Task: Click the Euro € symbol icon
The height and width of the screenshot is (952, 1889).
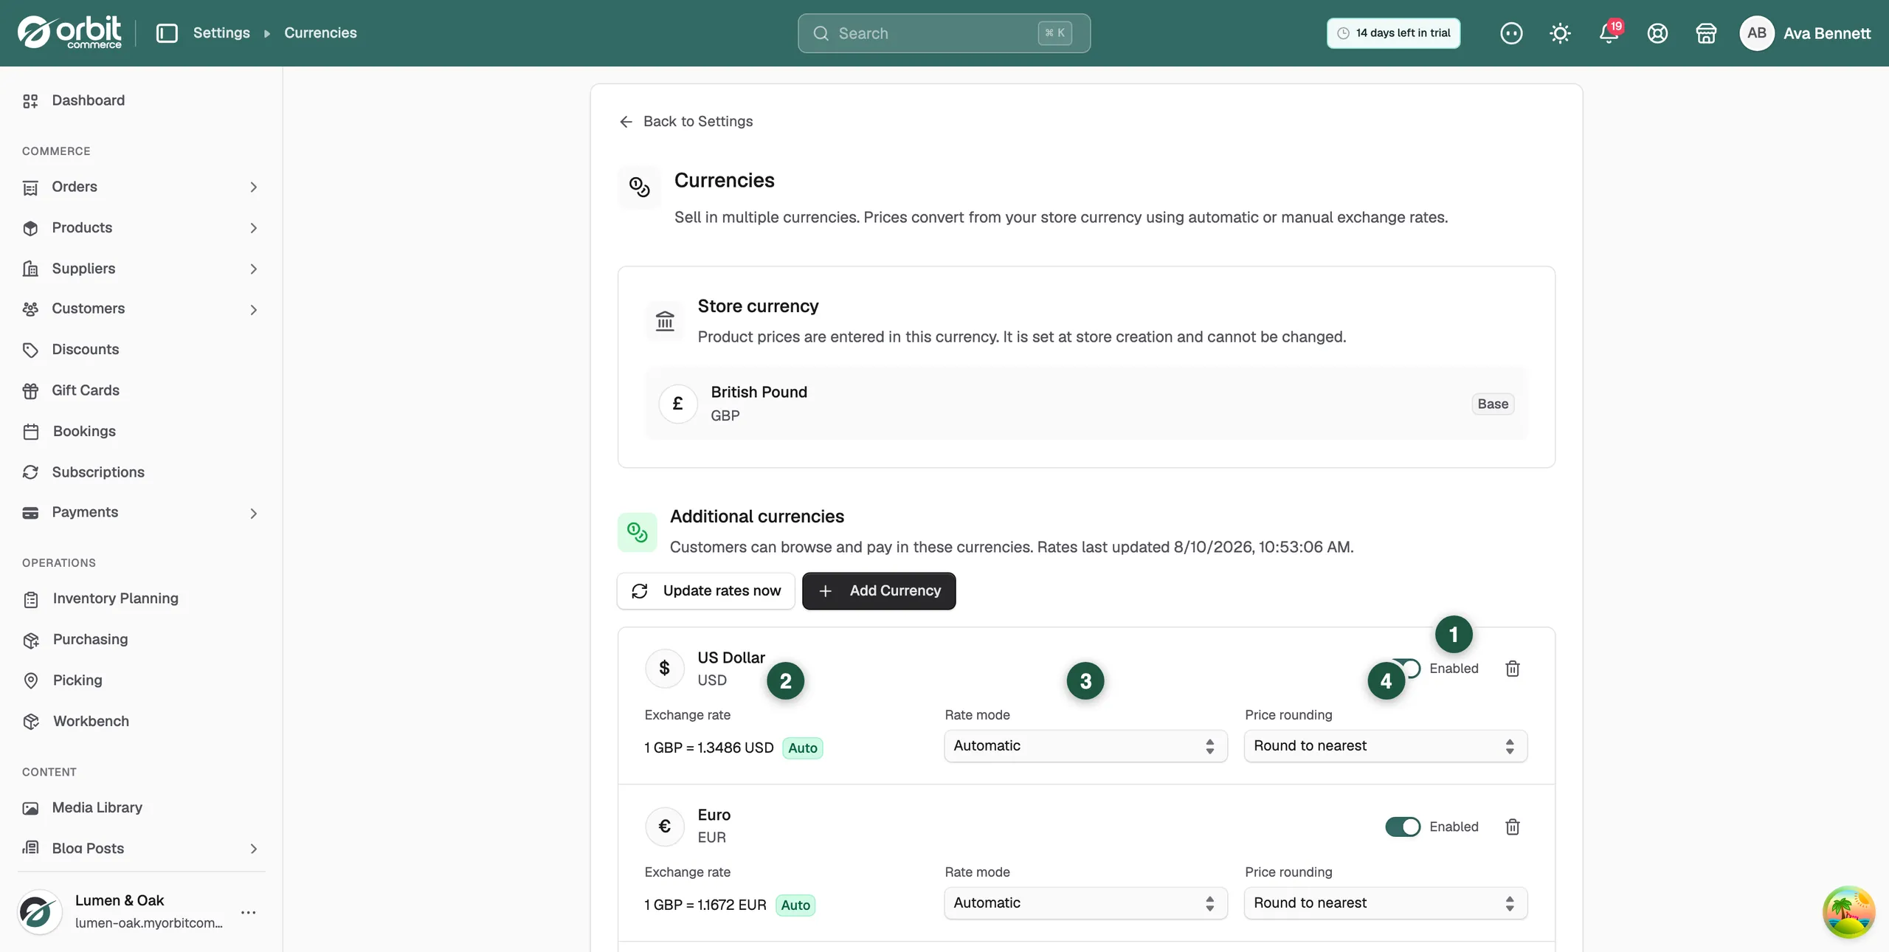Action: (x=664, y=826)
